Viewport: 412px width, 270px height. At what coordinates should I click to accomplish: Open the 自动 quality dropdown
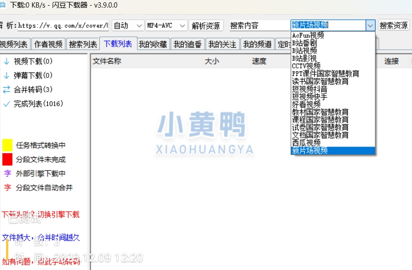[x=128, y=26]
